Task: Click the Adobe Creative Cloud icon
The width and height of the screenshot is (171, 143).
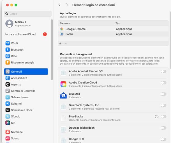Action: pos(63,84)
